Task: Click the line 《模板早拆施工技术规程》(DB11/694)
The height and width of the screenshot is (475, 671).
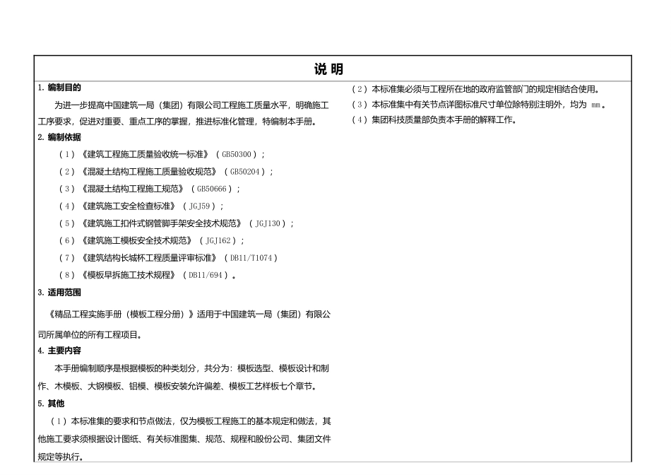Action: click(147, 275)
